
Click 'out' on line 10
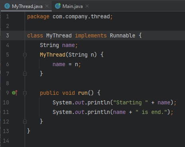tap(80, 103)
